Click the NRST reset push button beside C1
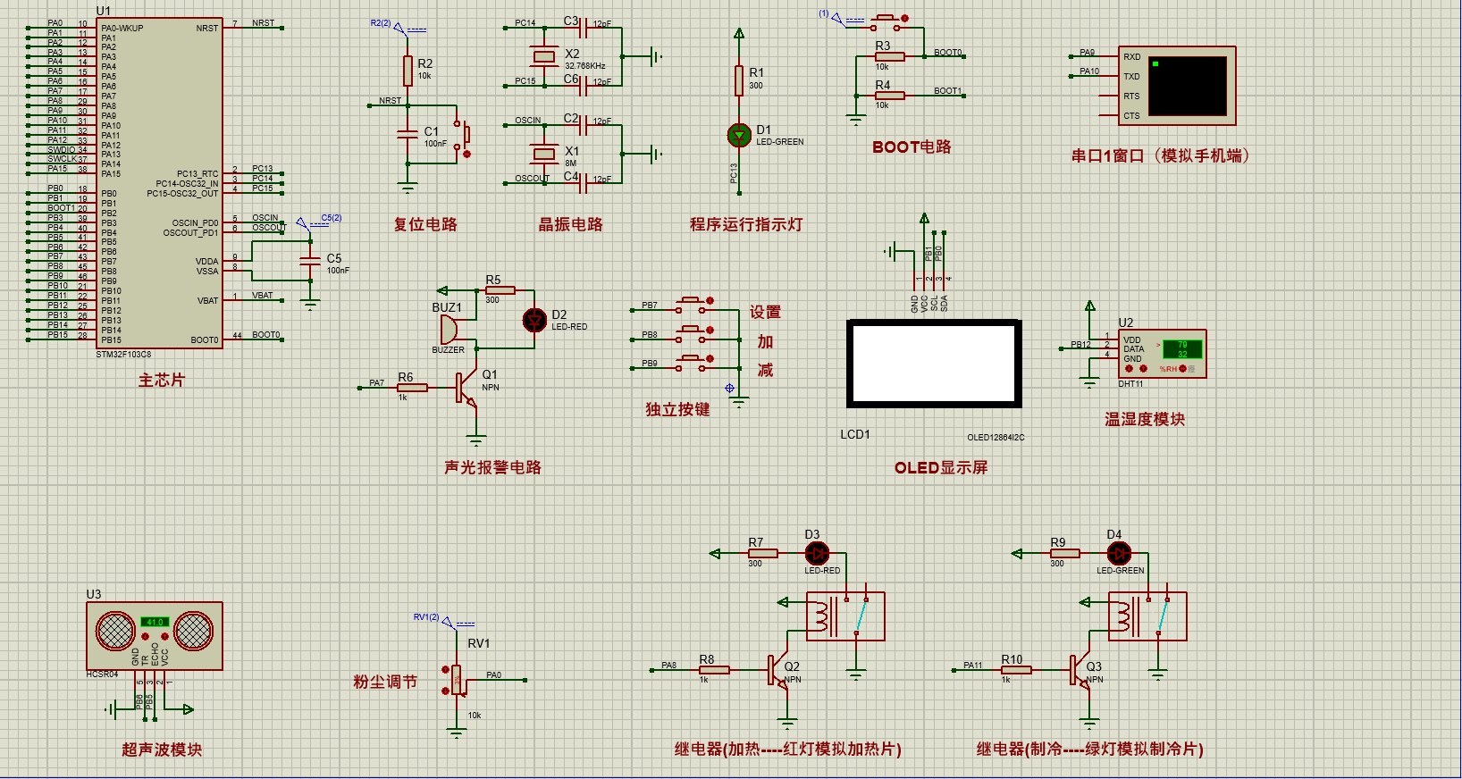This screenshot has height=779, width=1462. click(x=463, y=138)
